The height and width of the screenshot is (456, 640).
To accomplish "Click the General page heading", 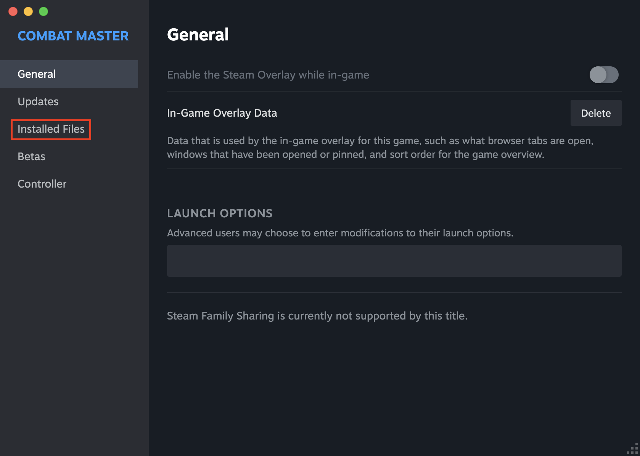I will point(198,35).
